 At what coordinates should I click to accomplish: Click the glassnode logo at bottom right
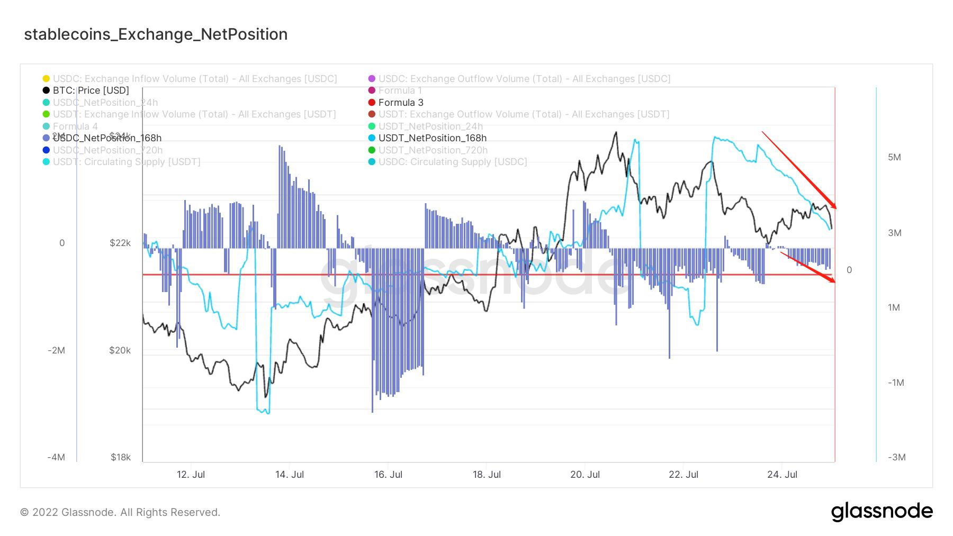point(882,512)
